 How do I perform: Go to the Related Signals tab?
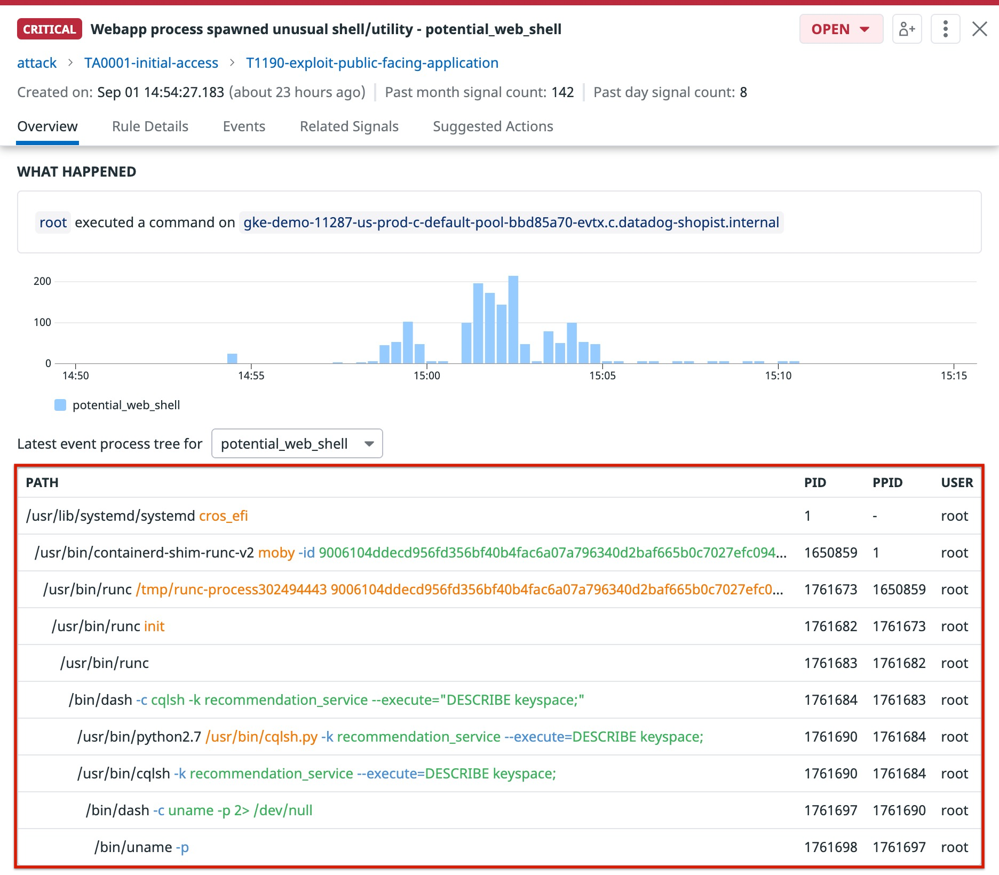[349, 126]
